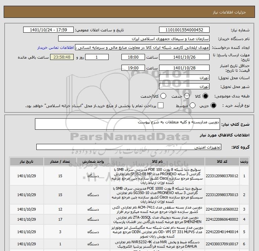
Task: Click product code 2241220016560022
Action: pos(222,209)
